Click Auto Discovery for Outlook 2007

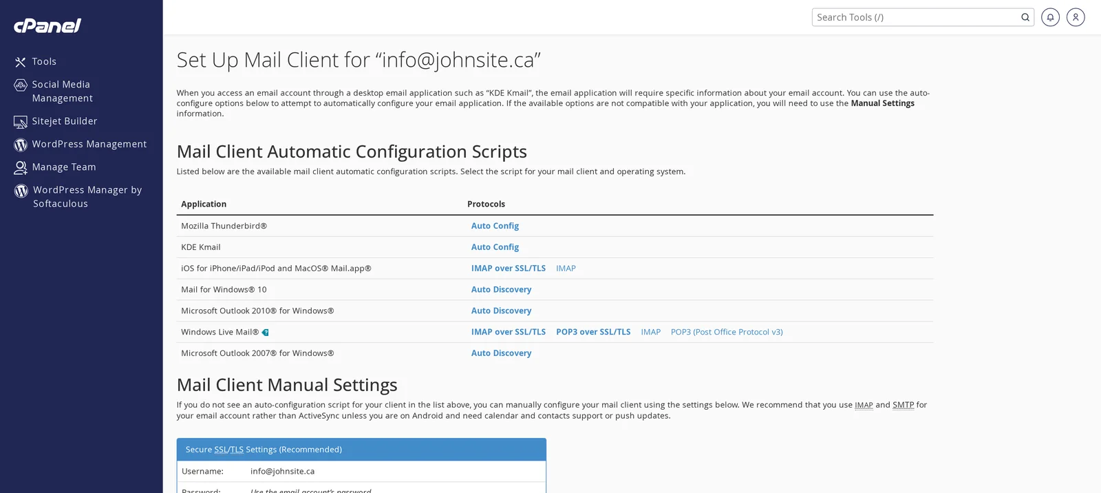[501, 353]
